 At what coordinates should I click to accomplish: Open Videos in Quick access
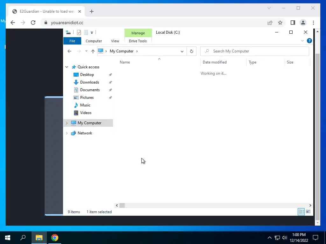click(x=86, y=113)
